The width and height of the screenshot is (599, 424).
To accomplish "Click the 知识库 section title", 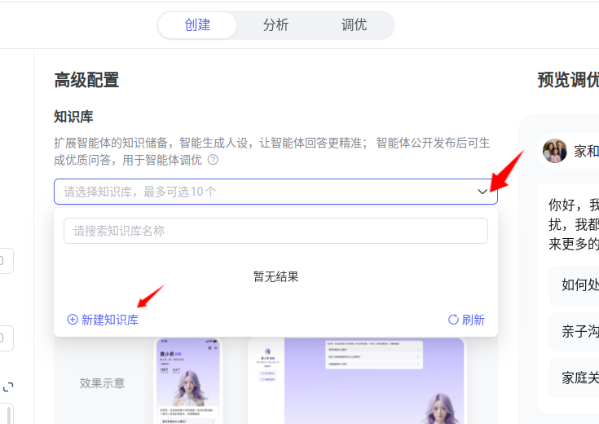I will pos(73,117).
